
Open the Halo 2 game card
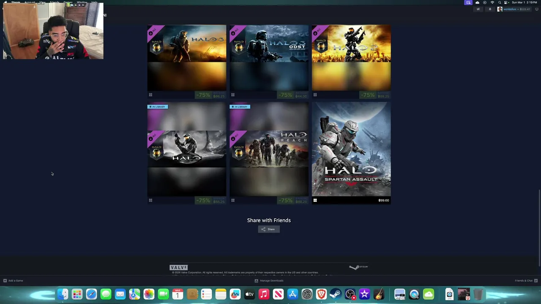[351, 62]
